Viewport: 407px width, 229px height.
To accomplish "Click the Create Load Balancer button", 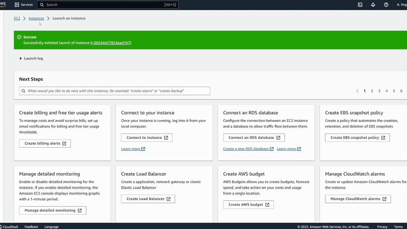I will [148, 199].
